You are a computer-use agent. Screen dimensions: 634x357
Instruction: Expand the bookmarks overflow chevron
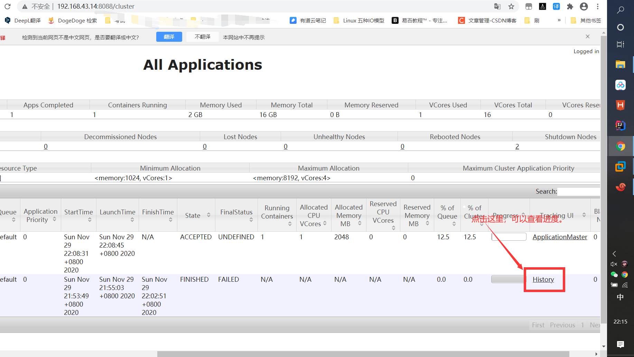point(559,20)
